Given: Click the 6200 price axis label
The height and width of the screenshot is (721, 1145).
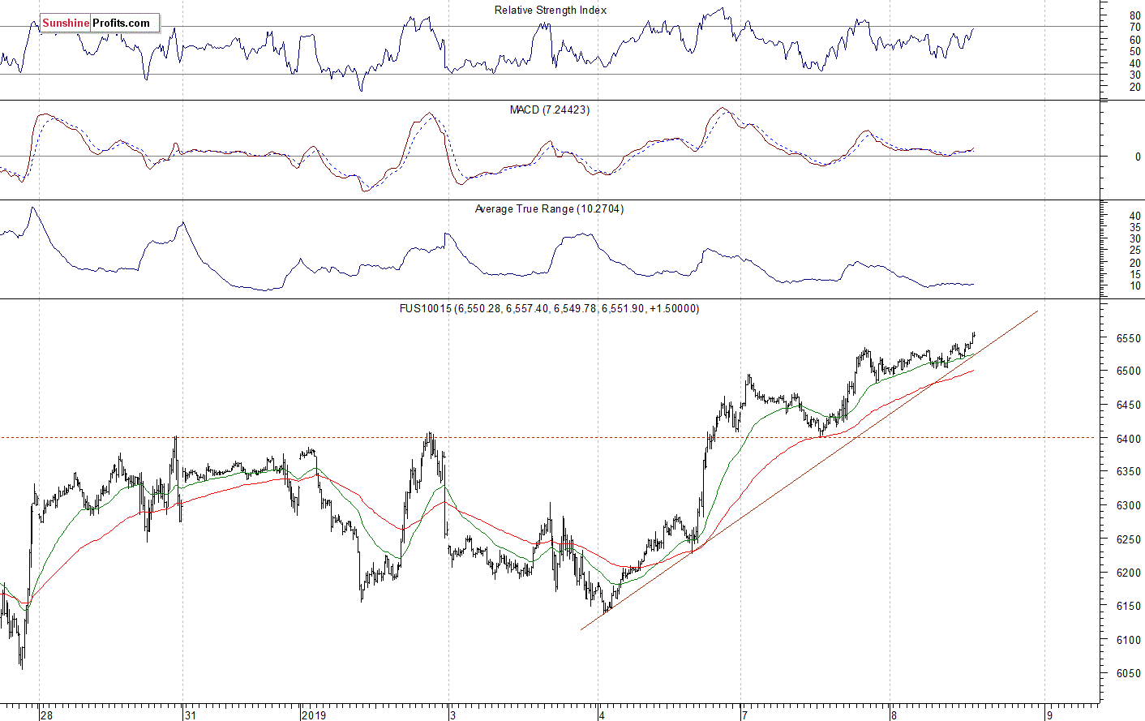Looking at the screenshot, I should (x=1127, y=573).
